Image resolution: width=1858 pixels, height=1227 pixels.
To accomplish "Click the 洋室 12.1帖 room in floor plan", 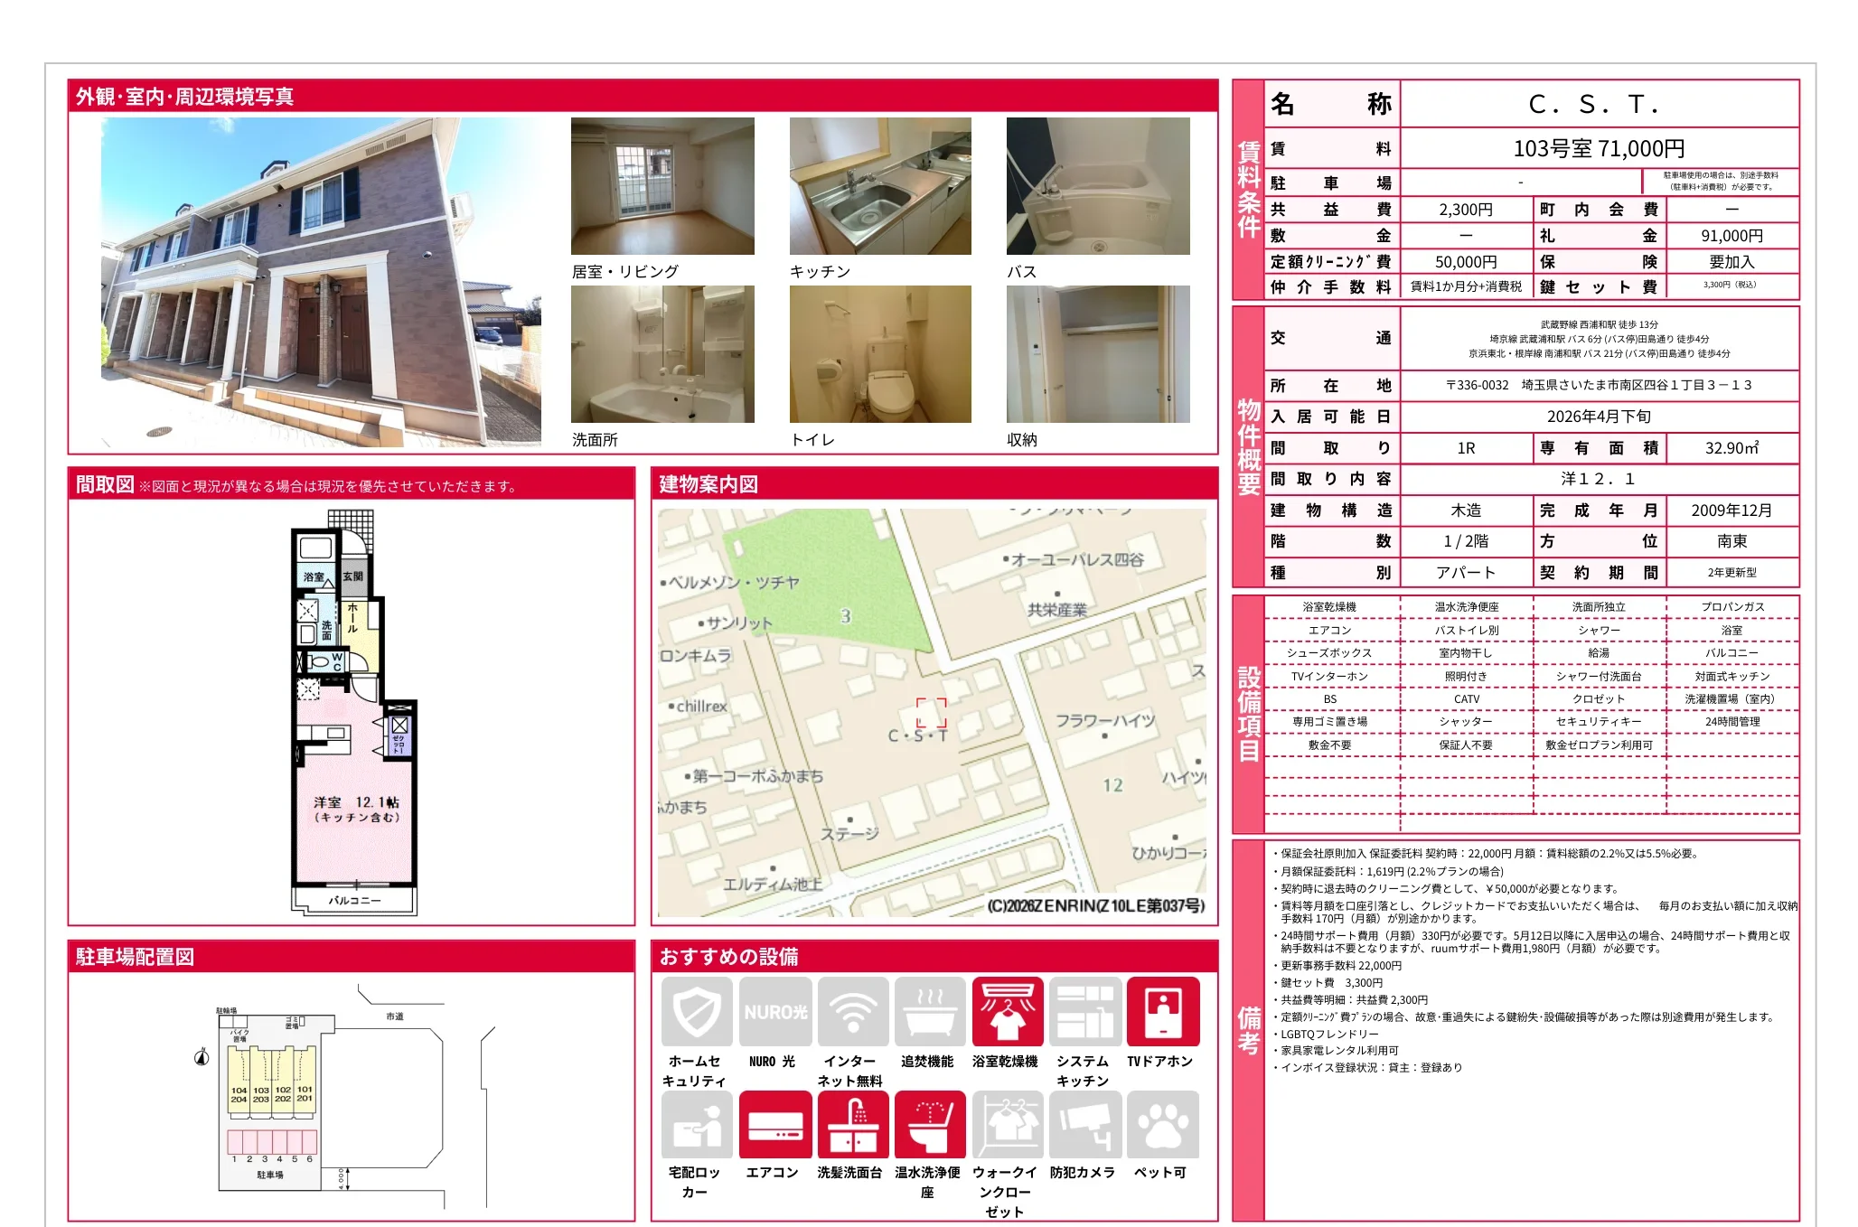I will pos(356,813).
